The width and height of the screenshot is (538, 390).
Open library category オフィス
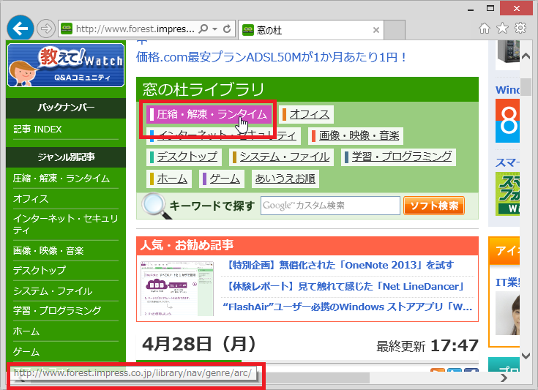tap(306, 114)
